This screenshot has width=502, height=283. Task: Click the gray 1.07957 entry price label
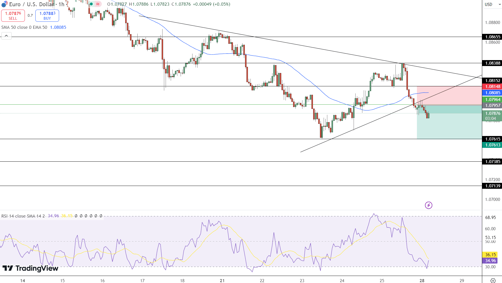tap(492, 106)
